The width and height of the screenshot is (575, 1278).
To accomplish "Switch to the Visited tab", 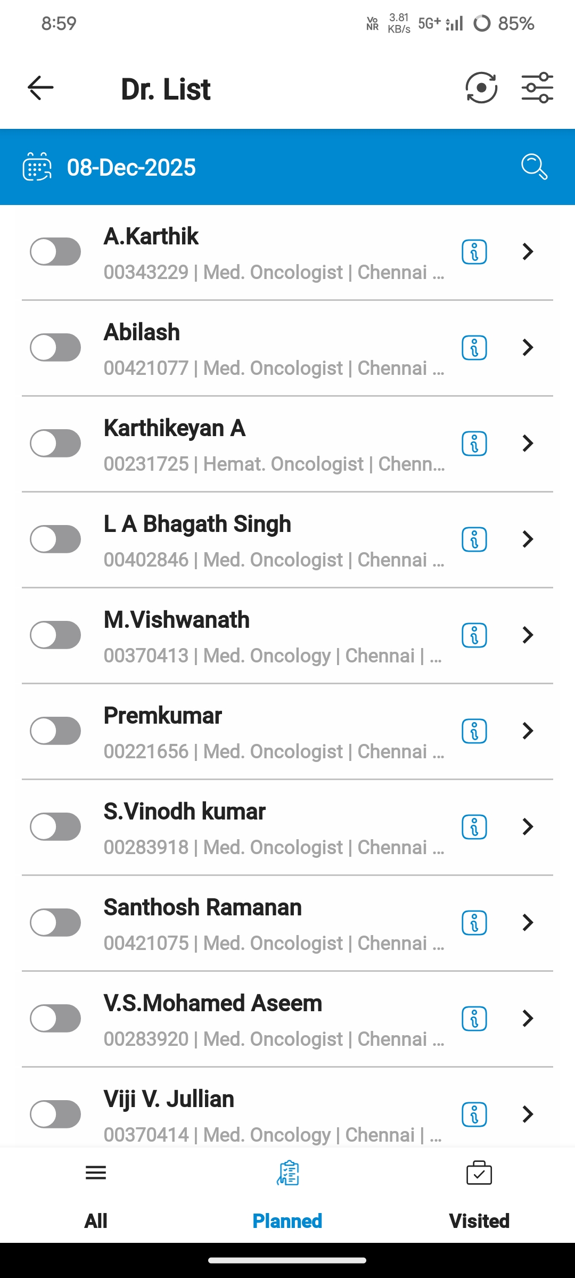I will (479, 1195).
